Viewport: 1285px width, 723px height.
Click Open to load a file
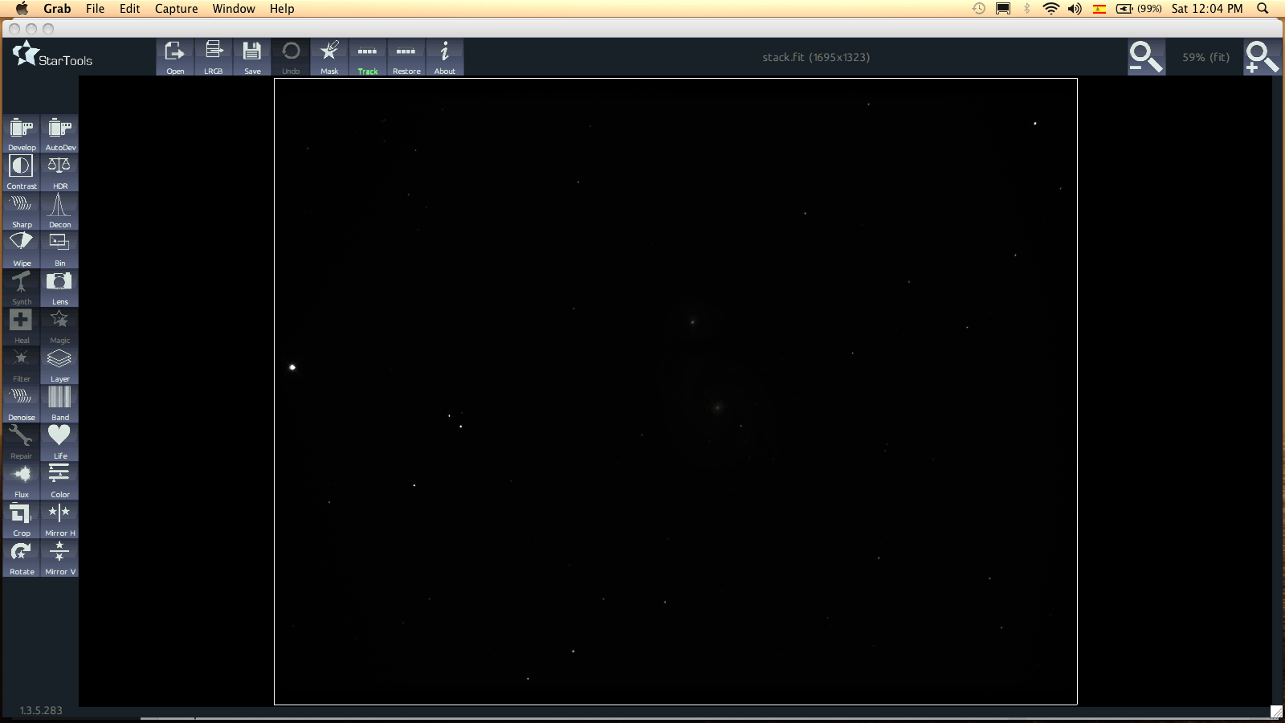click(x=175, y=57)
